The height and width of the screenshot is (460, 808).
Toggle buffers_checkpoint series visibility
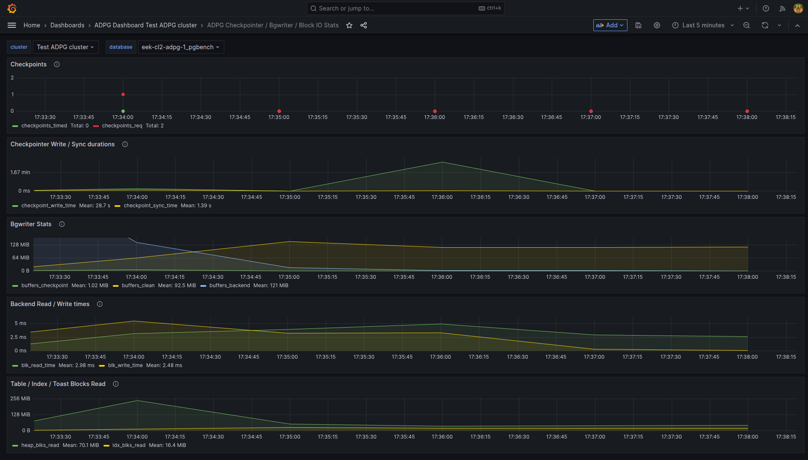[x=45, y=286]
